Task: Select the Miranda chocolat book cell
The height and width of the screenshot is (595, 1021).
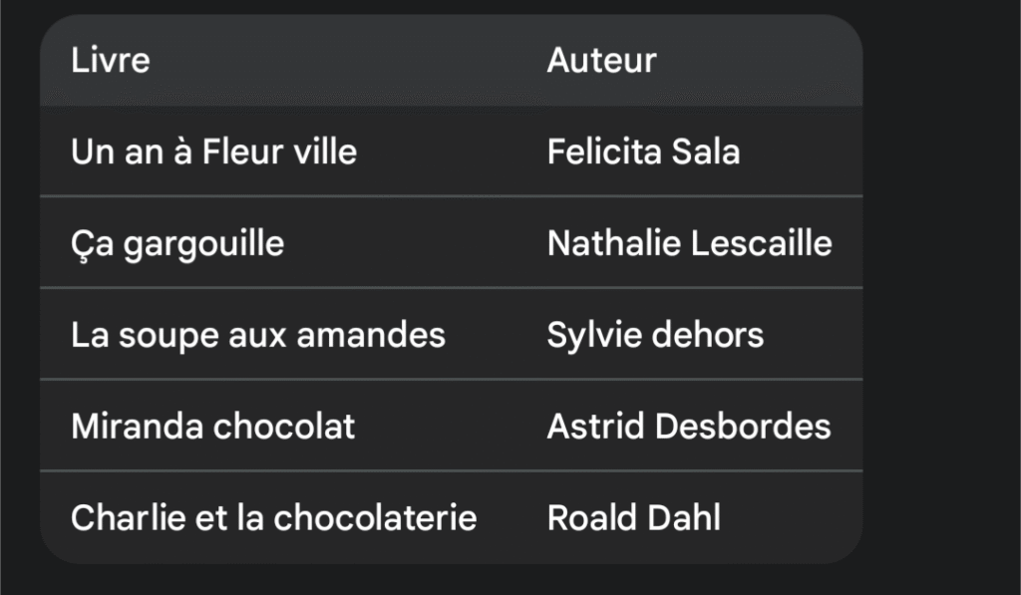Action: (213, 427)
